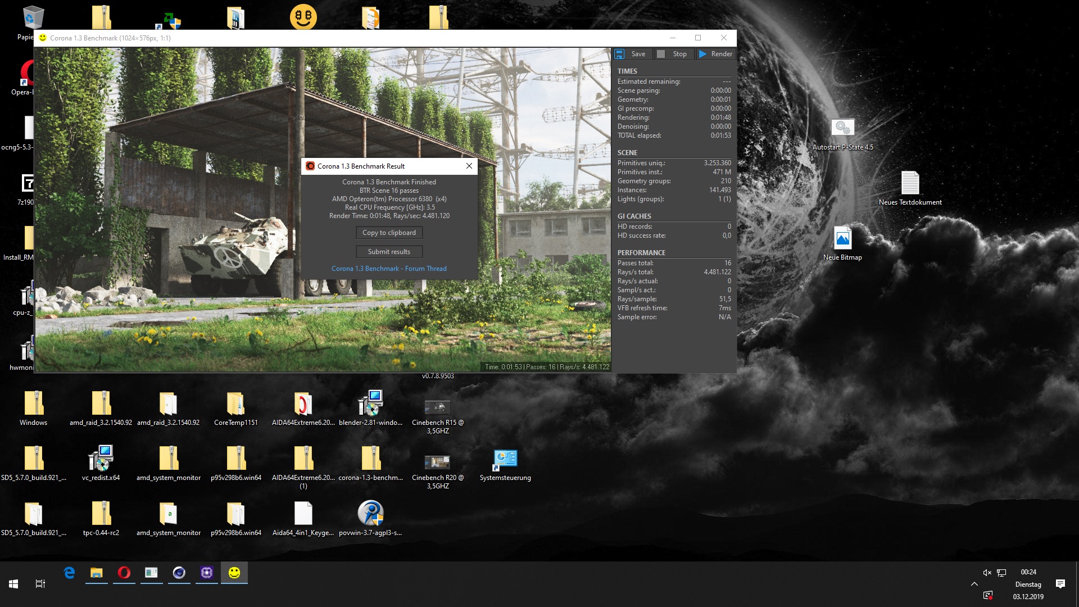
Task: Select Autostart P-State 4.5 icon
Action: click(842, 128)
